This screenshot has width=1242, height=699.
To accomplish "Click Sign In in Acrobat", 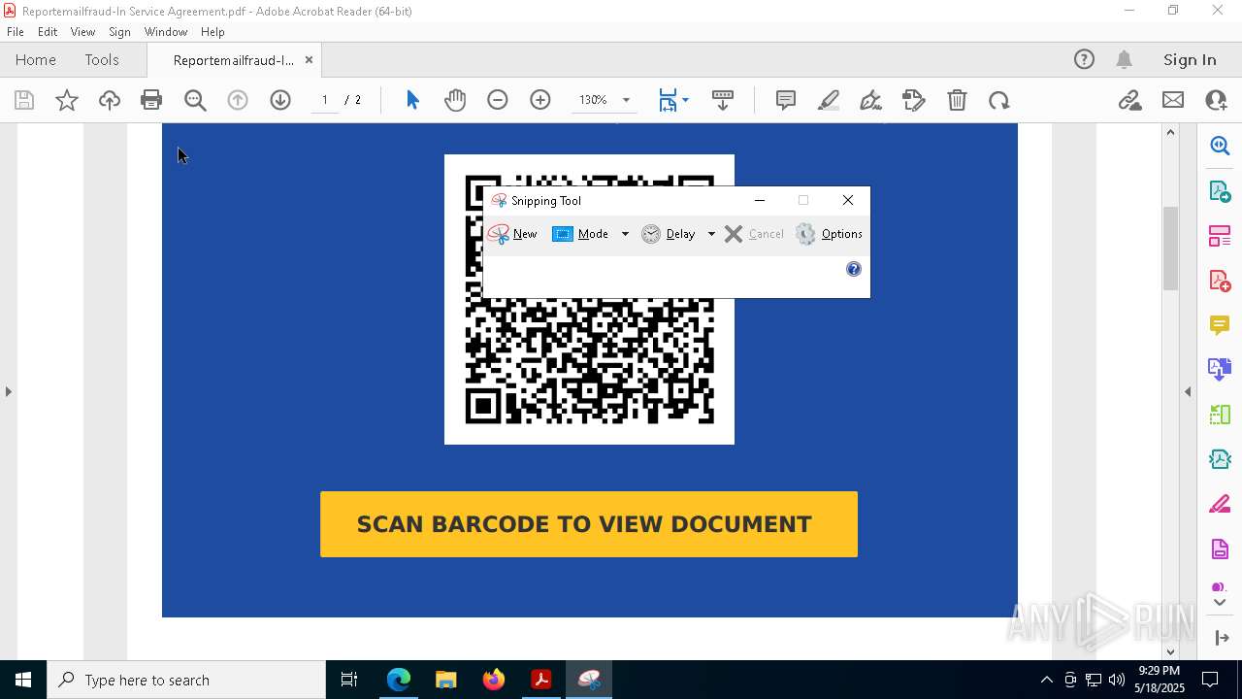I will [1190, 59].
